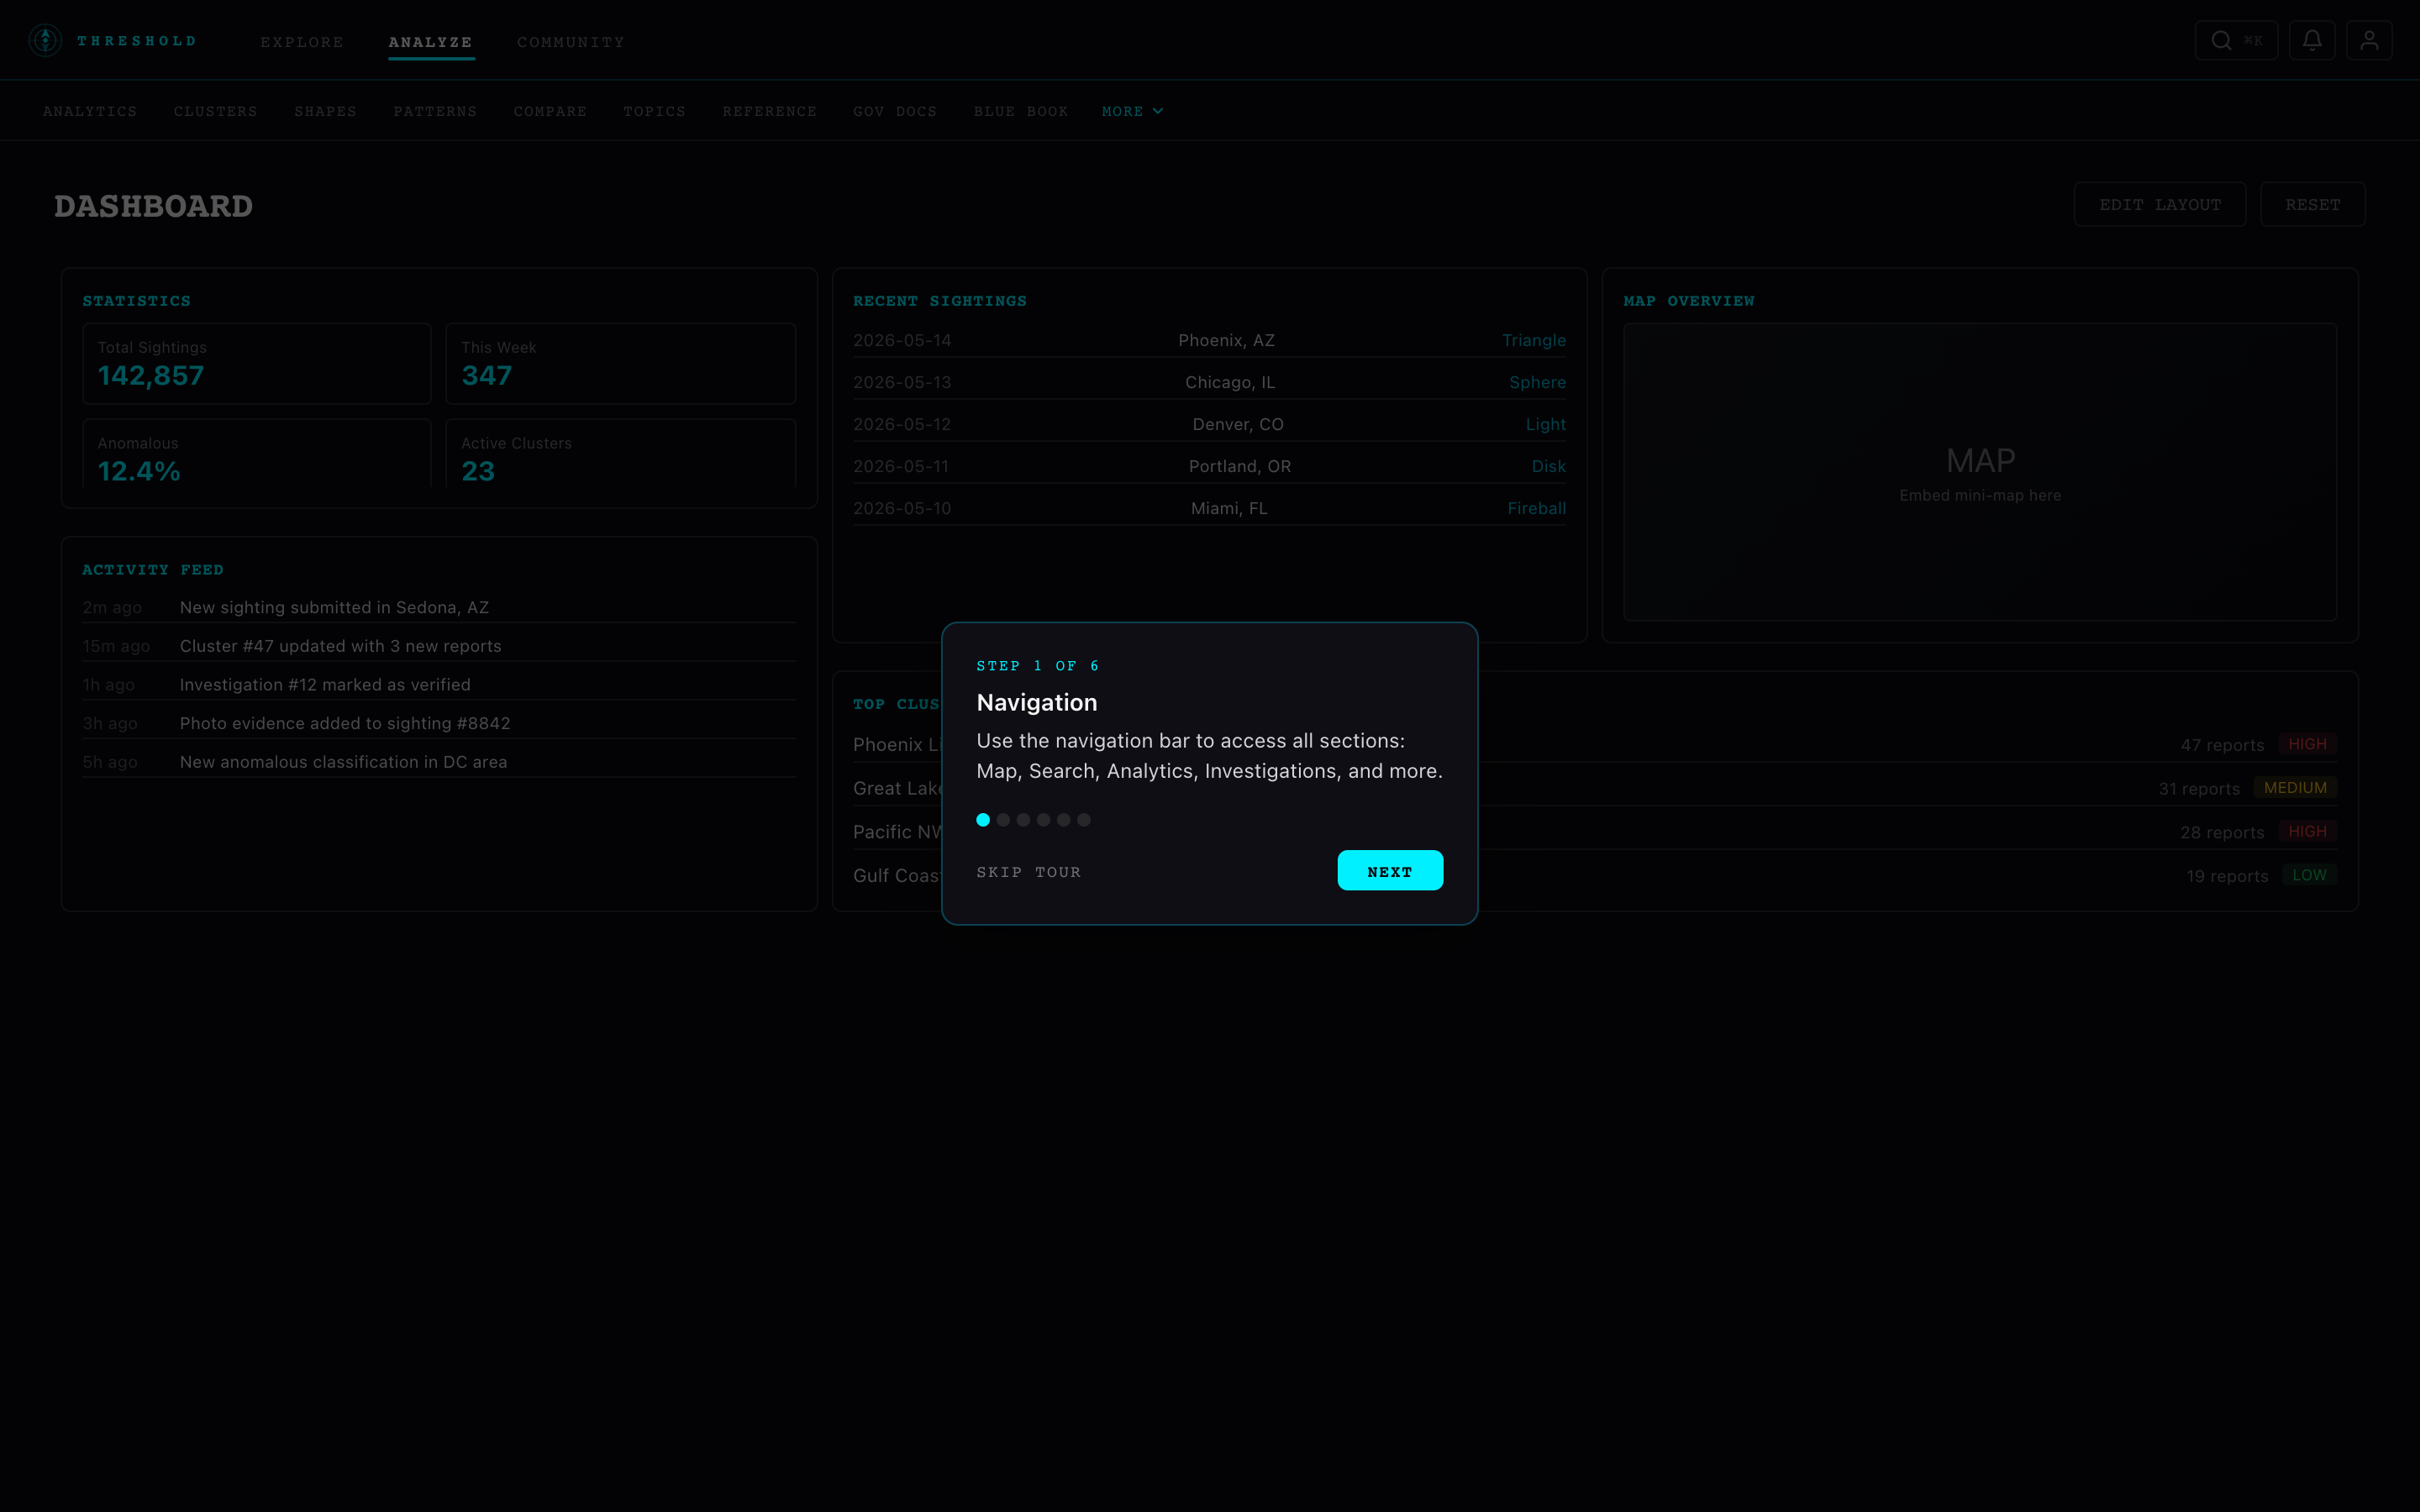Open notifications bell icon
Image resolution: width=2420 pixels, height=1512 pixels.
(2312, 40)
